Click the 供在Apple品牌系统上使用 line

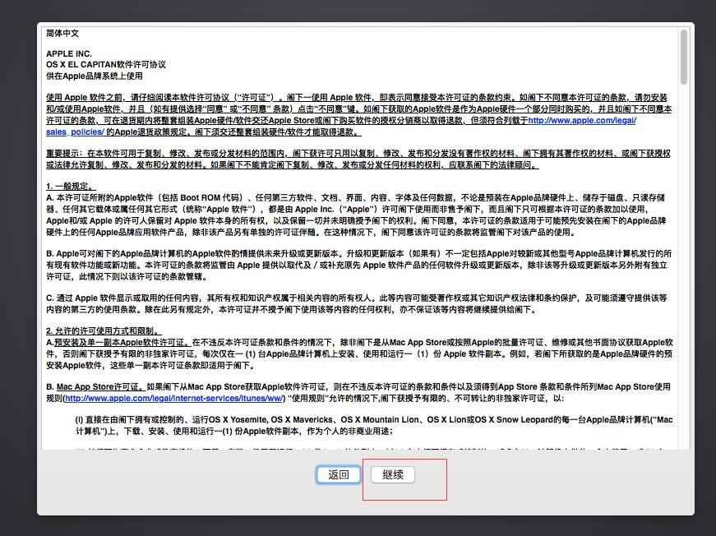click(x=95, y=76)
